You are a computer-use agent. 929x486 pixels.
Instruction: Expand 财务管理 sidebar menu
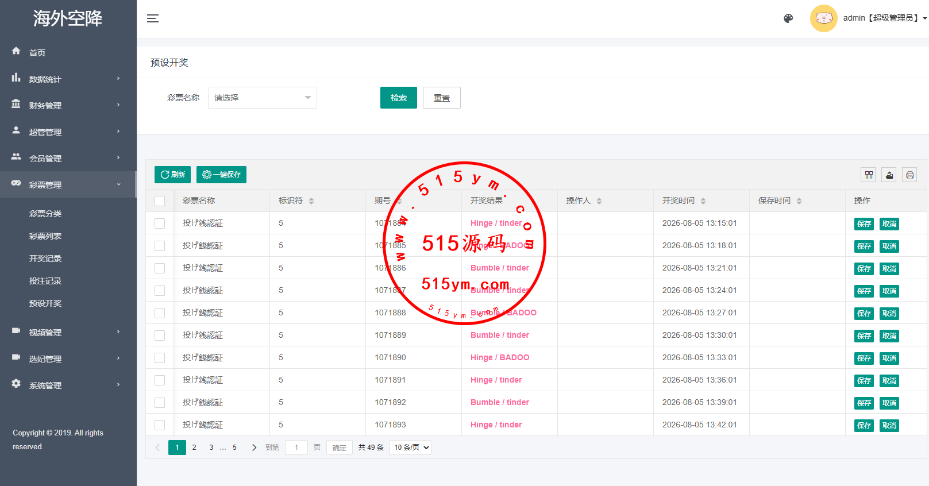pyautogui.click(x=68, y=105)
